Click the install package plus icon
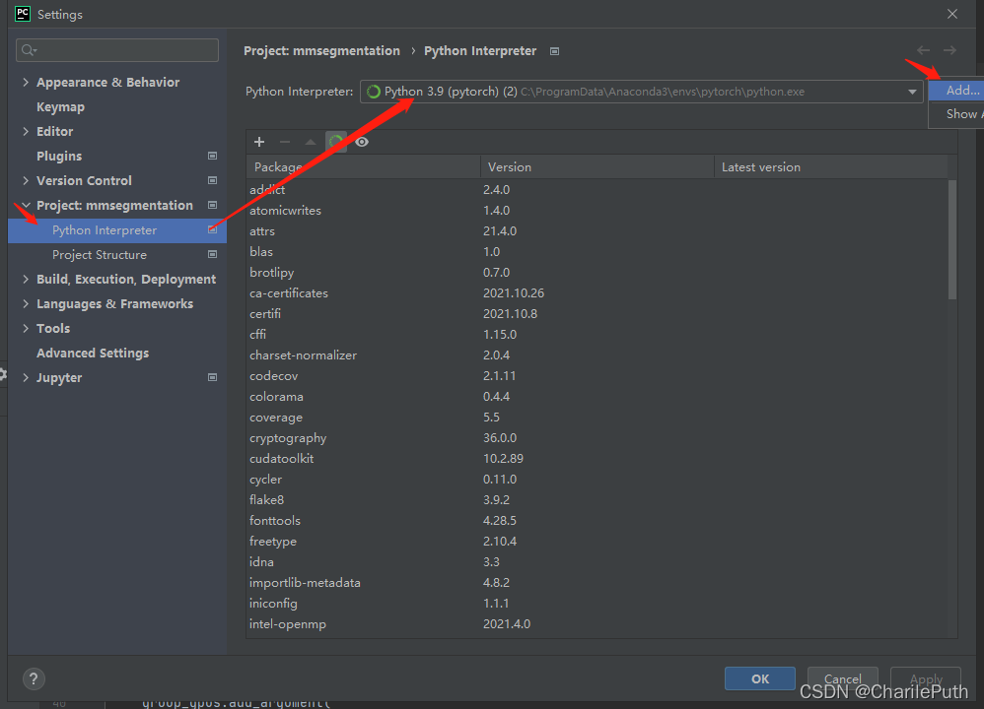Viewport: 984px width, 709px height. 259,142
